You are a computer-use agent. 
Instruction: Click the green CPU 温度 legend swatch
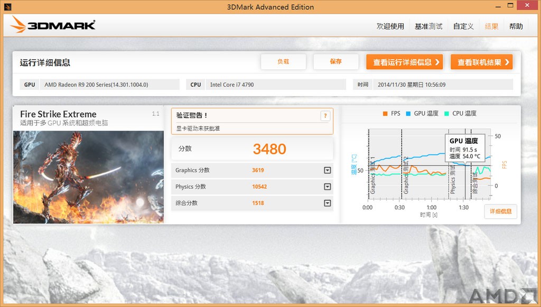click(446, 114)
